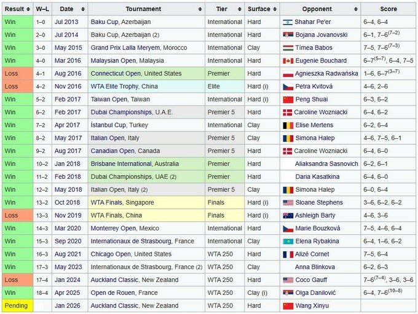Click the Canadian flag beside Eugenie Bouchard

point(288,61)
